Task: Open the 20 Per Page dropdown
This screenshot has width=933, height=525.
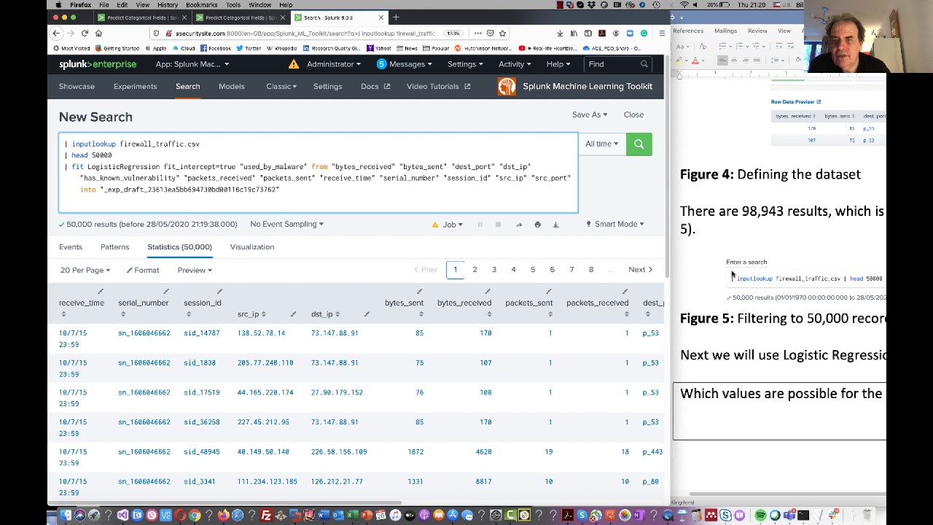Action: (x=85, y=270)
